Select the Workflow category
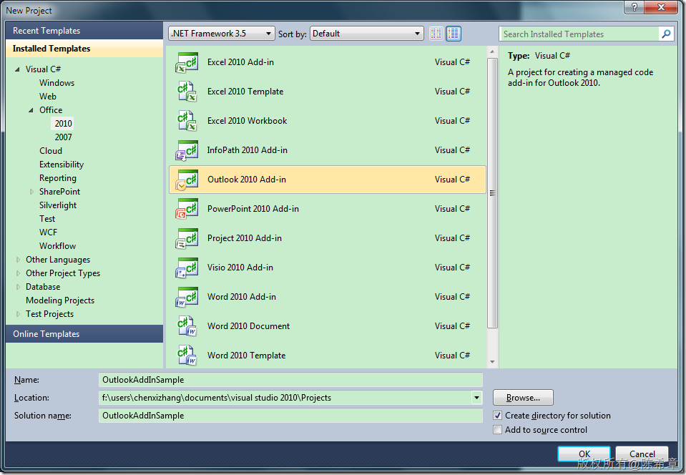This screenshot has height=475, width=686. (57, 246)
